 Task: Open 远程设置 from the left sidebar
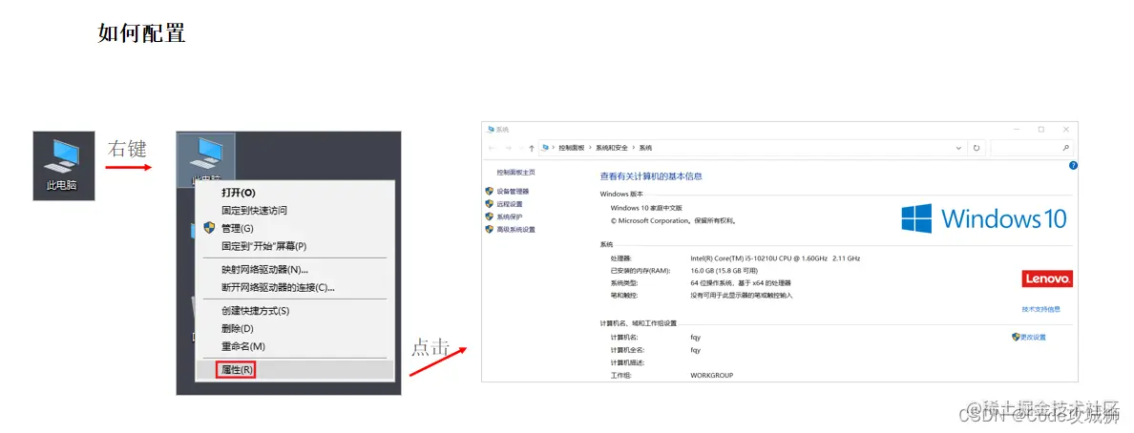coord(509,204)
